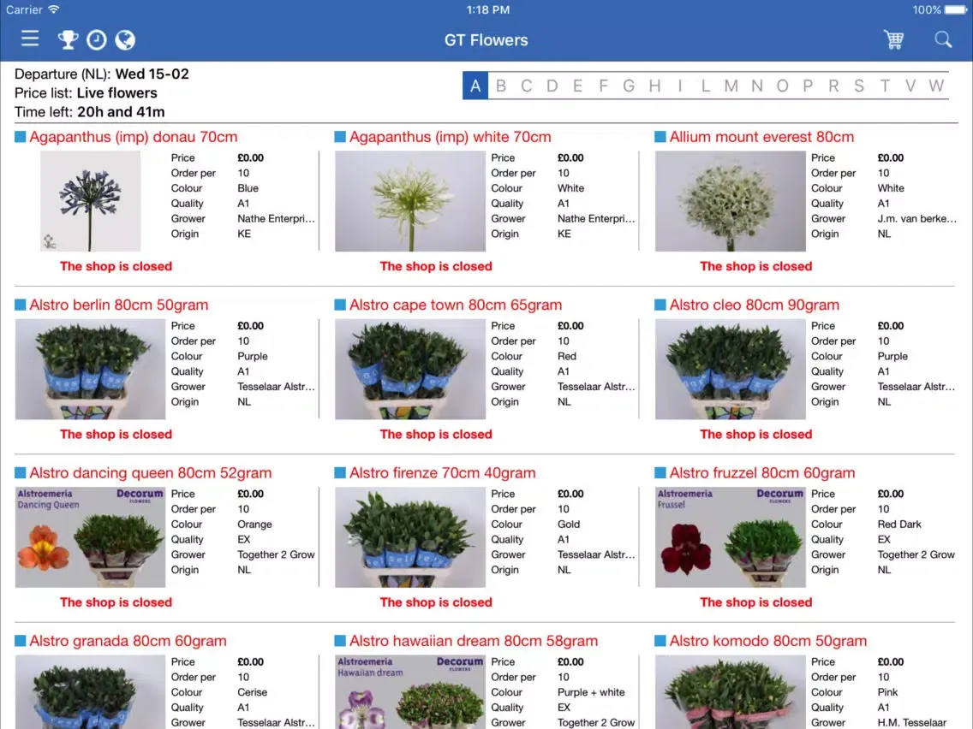Tap the blue square beside Astro fruzzel
The image size is (973, 729).
[660, 472]
